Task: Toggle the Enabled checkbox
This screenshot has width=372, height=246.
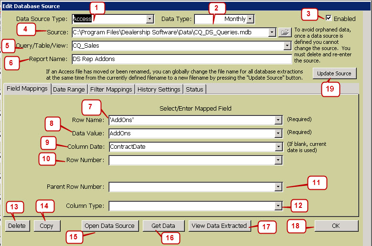Action: point(329,18)
